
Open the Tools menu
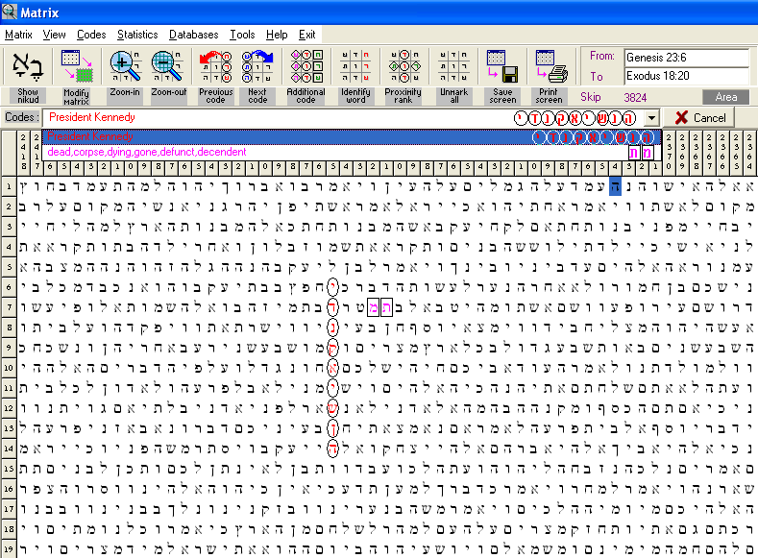pos(242,35)
